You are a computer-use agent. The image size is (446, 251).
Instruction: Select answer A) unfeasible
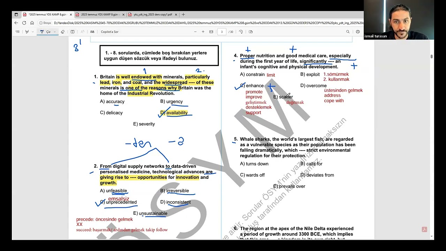tap(114, 191)
